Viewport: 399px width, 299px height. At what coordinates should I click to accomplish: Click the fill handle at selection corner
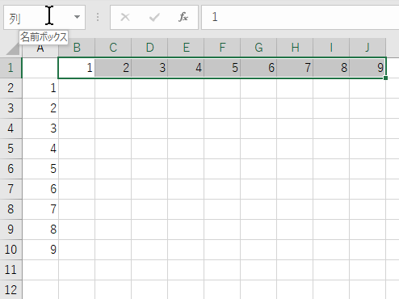point(385,78)
